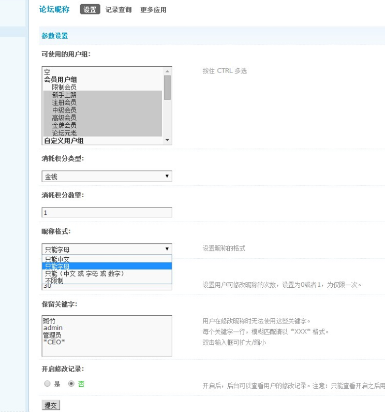Click the user group list scrollbar thumb
Image resolution: width=385 pixels, height=412 pixels.
coord(167,87)
